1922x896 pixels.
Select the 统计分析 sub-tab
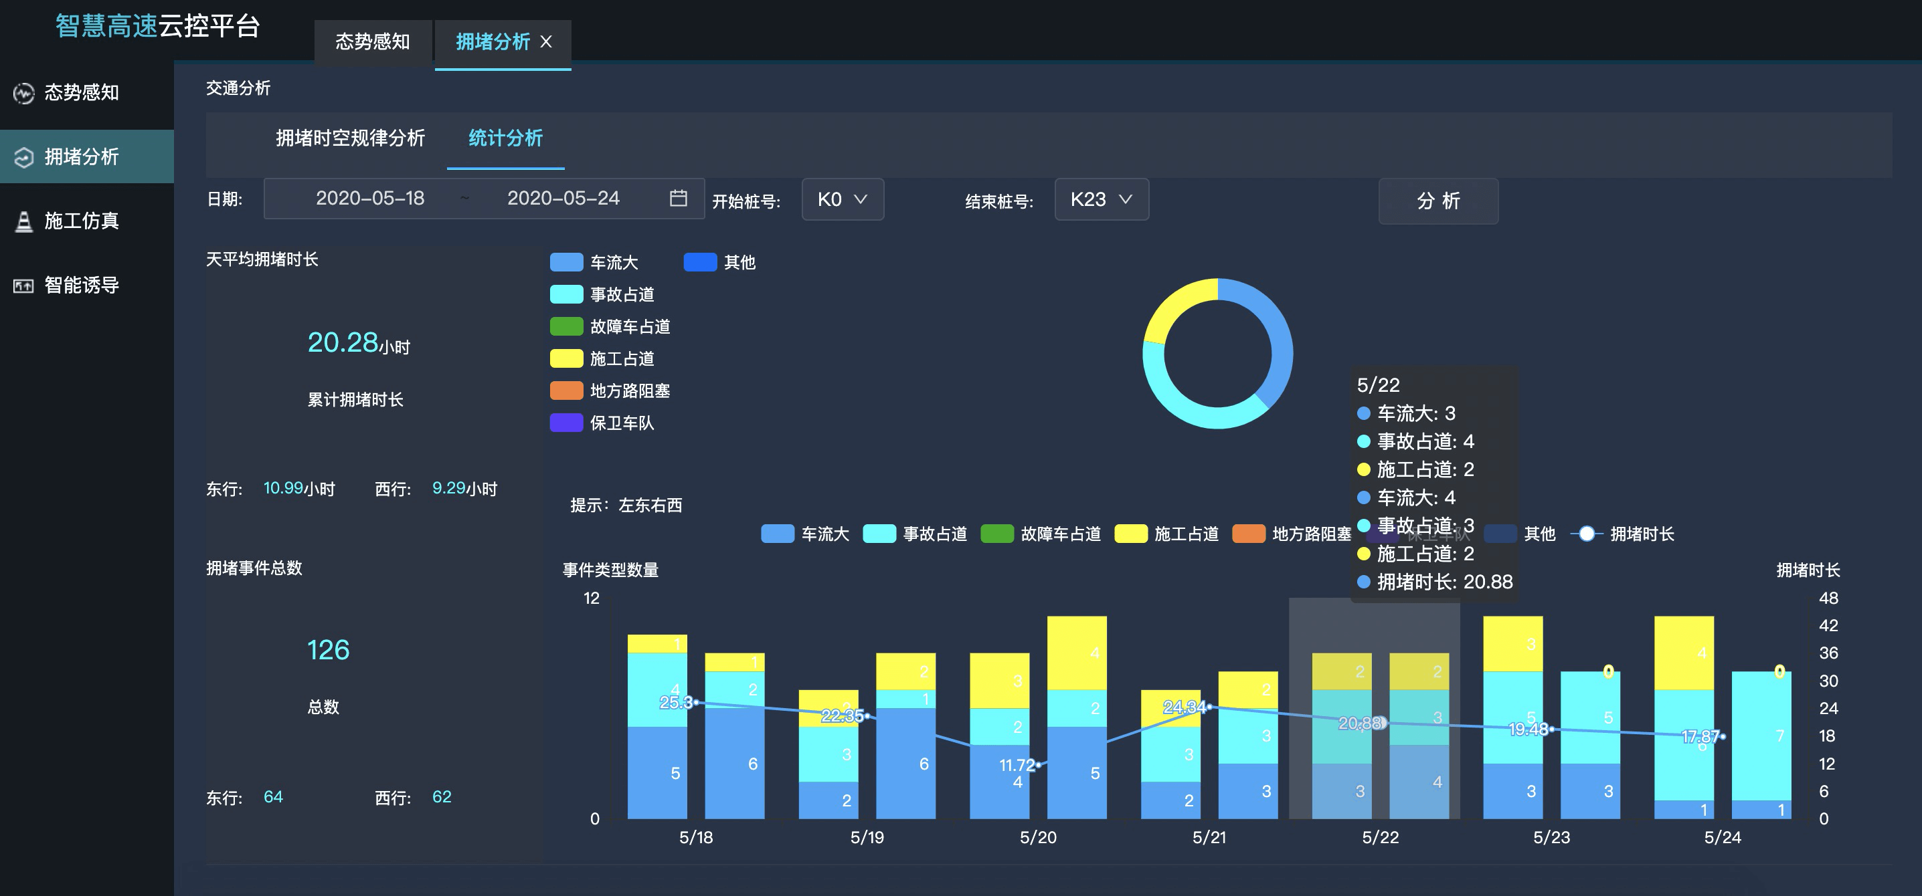click(505, 138)
